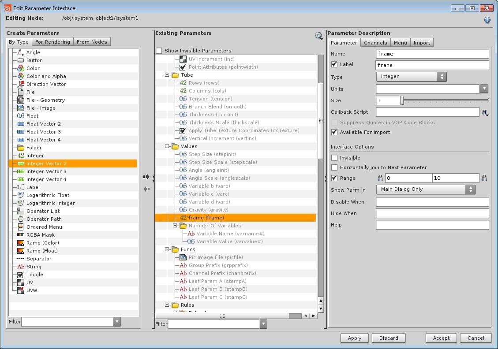Viewport: 498px width, 349px height.
Task: Select the Button parameter type icon
Action: point(21,60)
